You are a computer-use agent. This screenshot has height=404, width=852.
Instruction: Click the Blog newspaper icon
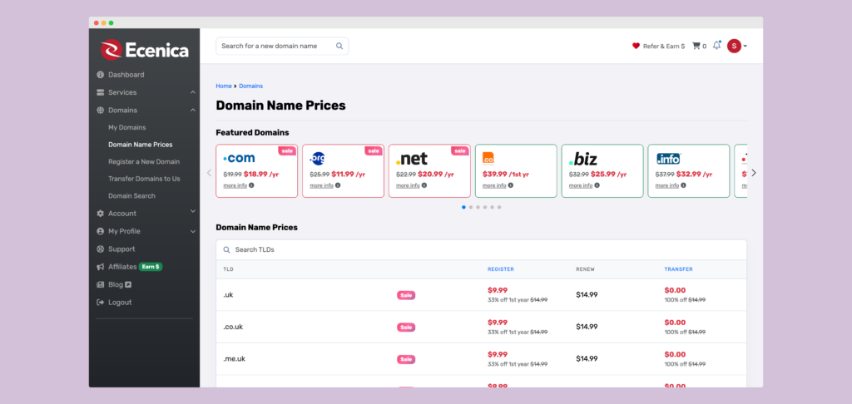(x=100, y=284)
